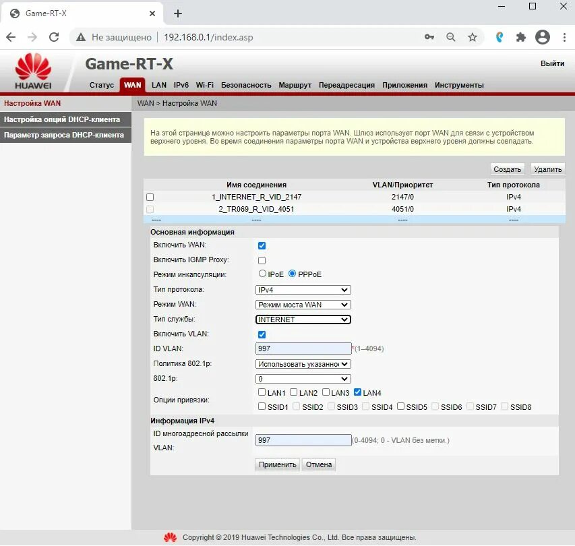Open the Переадресация tab

coord(346,85)
